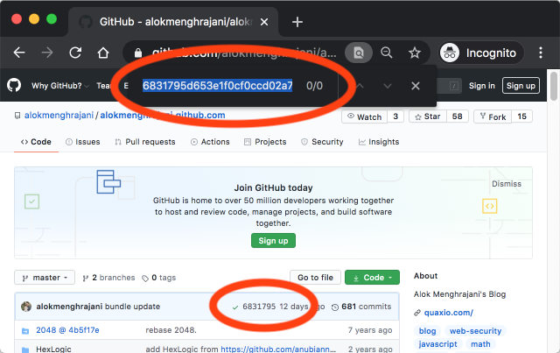Click the GitHub search box

click(x=449, y=86)
